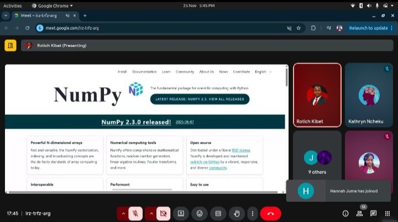Open the activities grid icon
Image resolution: width=398 pixels, height=222 pixels.
click(x=387, y=214)
